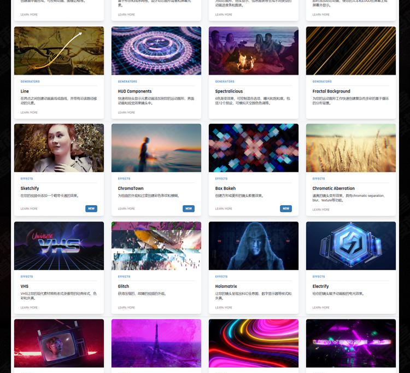Click the NEW badge on Box Bokeh
The height and width of the screenshot is (373, 410).
pos(286,209)
